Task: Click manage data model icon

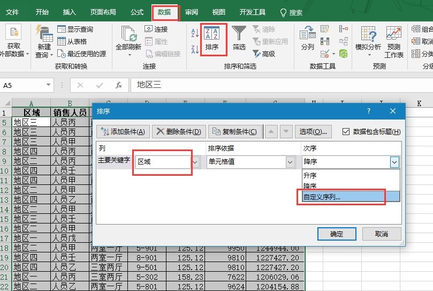Action: point(343,54)
